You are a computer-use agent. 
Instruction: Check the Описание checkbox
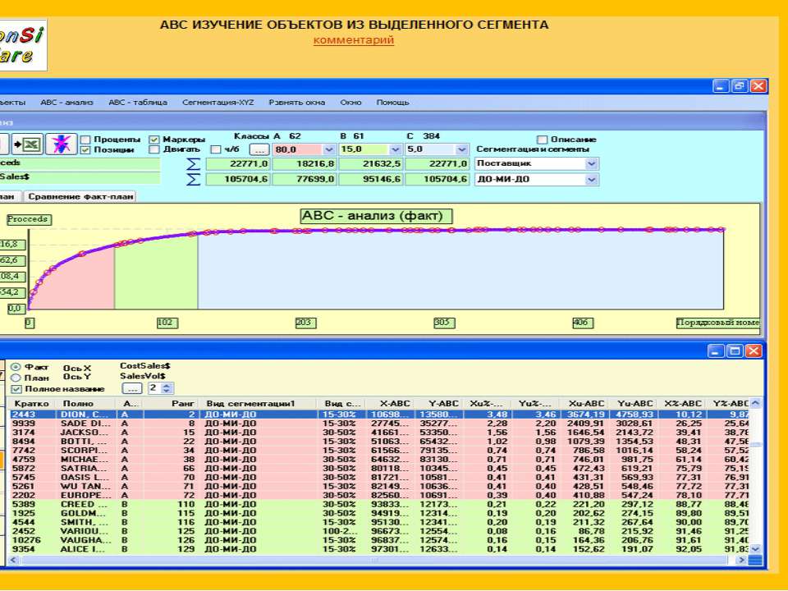coord(542,140)
